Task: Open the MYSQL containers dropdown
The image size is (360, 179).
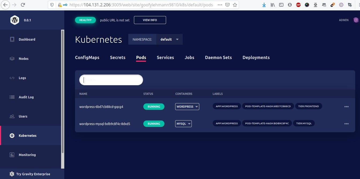Action: pos(183,124)
